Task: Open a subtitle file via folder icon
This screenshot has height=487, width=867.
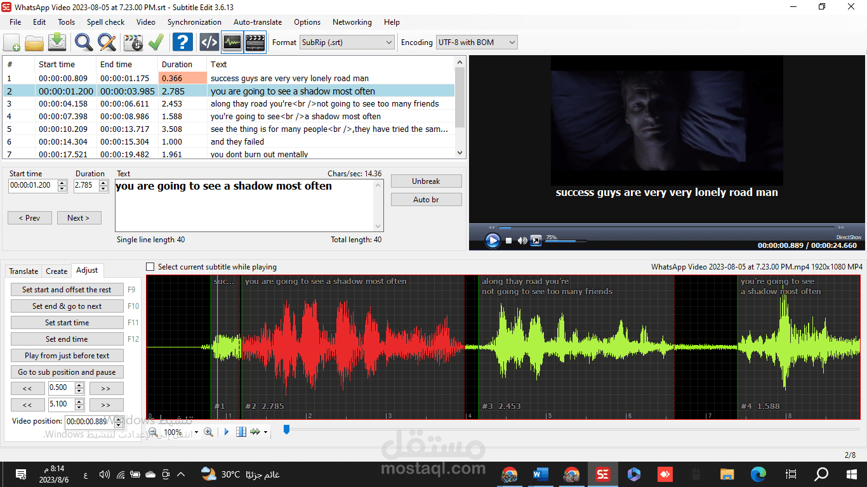Action: click(x=34, y=42)
